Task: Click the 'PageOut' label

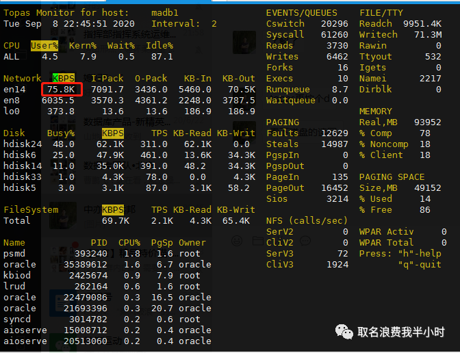Action: pos(285,188)
